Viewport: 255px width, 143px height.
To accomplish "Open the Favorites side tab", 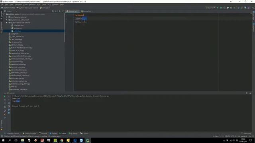I will coord(2,125).
